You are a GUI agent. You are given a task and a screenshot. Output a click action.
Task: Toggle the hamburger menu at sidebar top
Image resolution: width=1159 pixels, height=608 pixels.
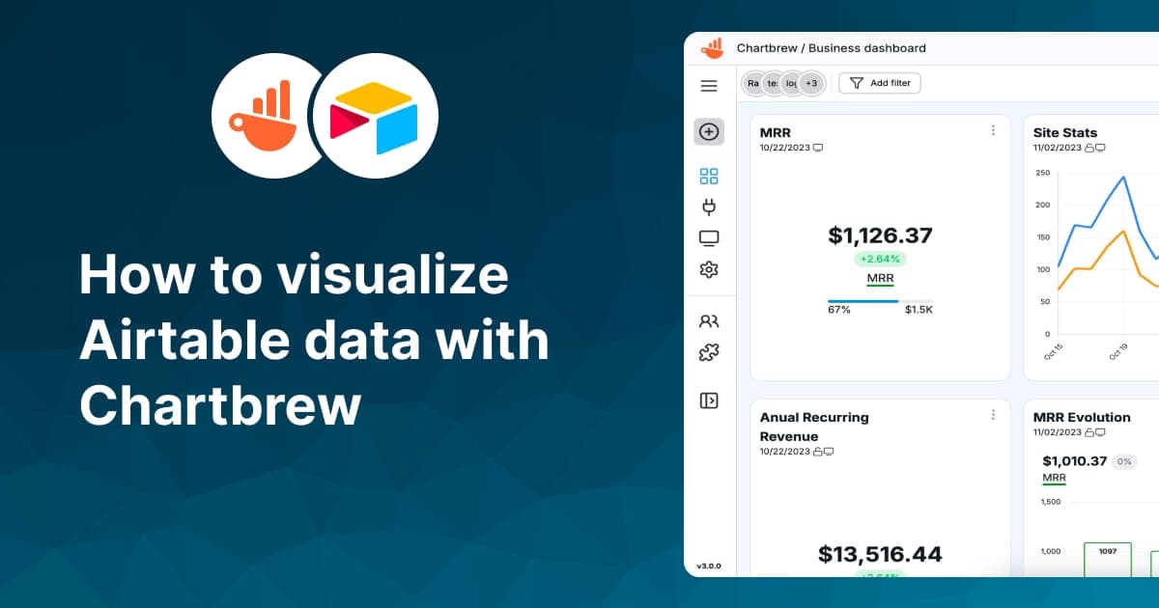pos(709,85)
